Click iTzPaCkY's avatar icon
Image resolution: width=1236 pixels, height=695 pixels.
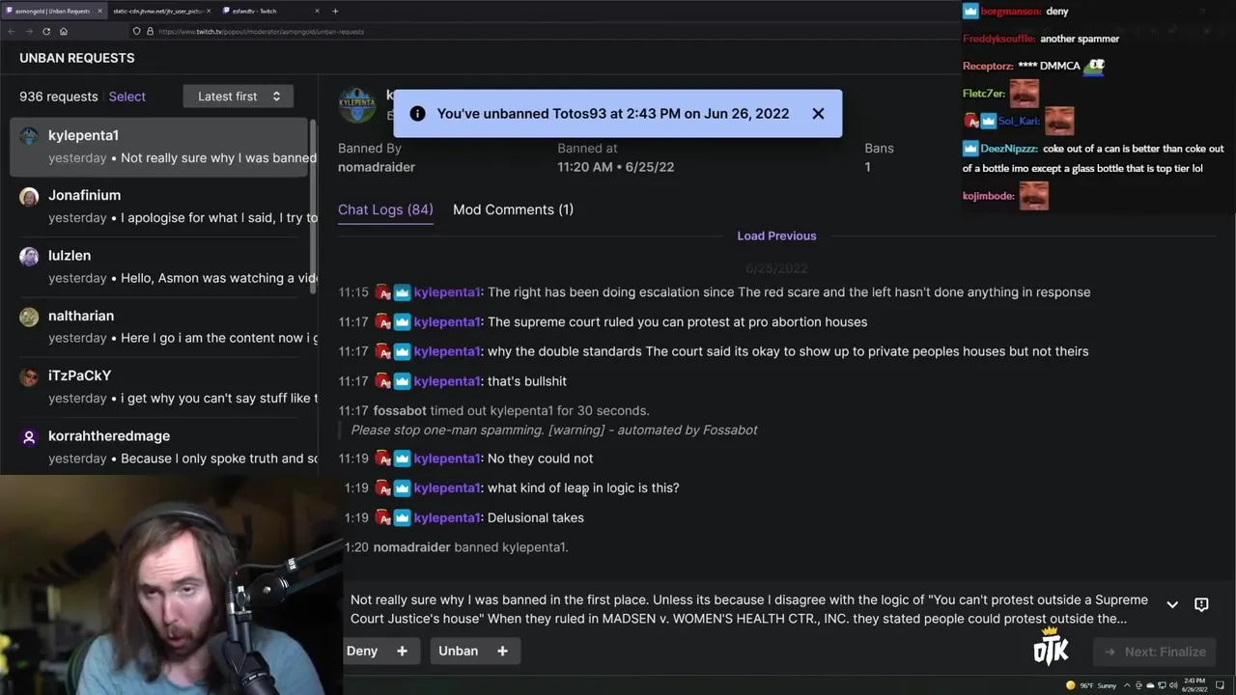point(29,376)
